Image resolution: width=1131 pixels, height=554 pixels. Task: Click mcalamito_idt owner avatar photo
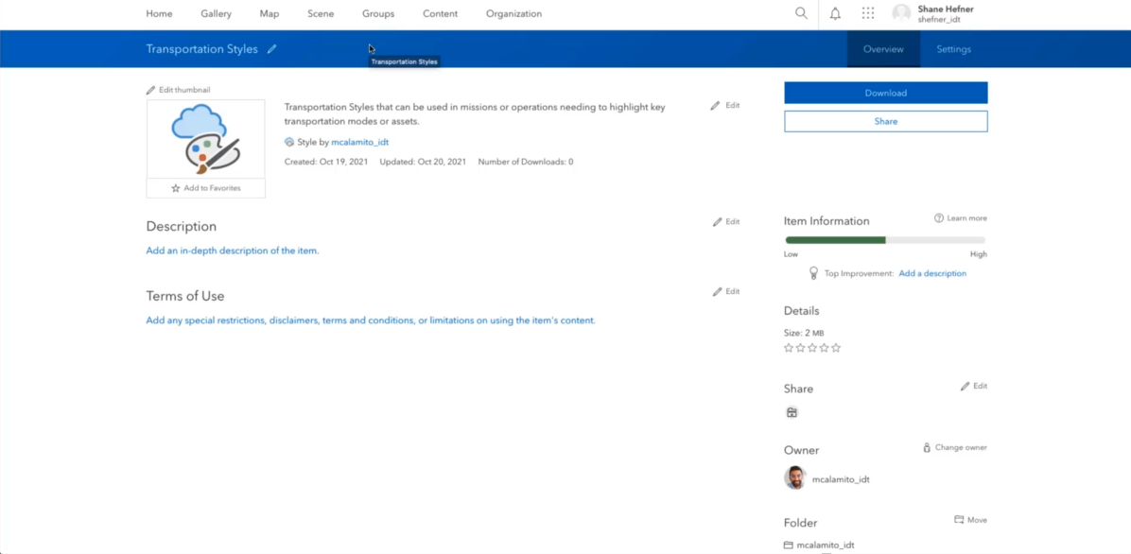pyautogui.click(x=795, y=478)
